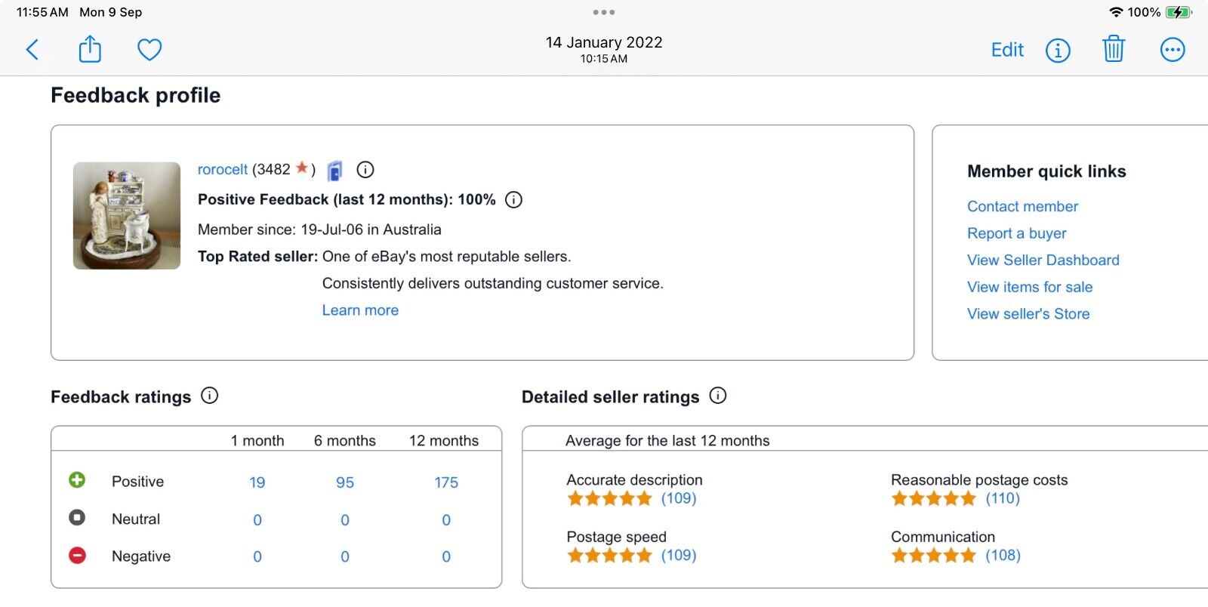The width and height of the screenshot is (1208, 607).
Task: Open rorocelt username link
Action: click(x=223, y=170)
